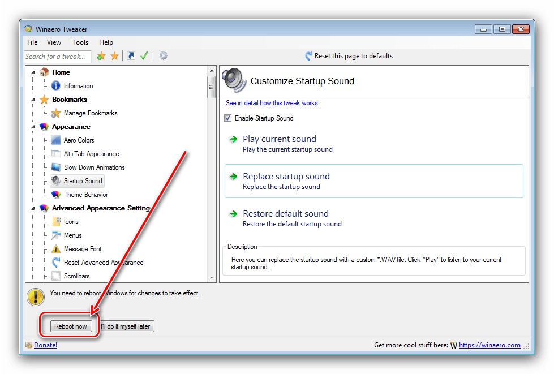
Task: Open the View menu
Action: [x=54, y=42]
